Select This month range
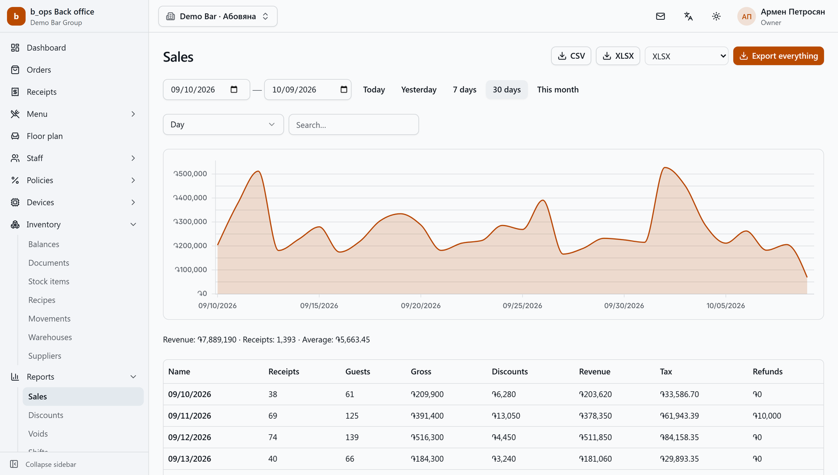838x475 pixels. (x=558, y=90)
